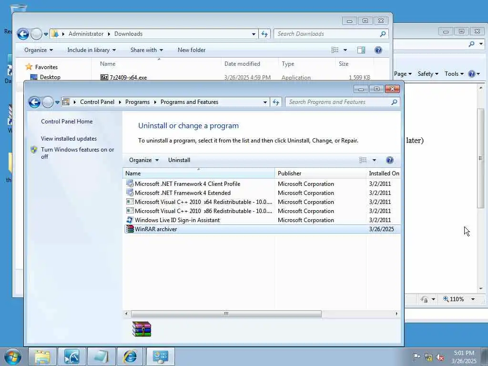Click the Windows Start orb
The image size is (488, 366).
click(13, 356)
